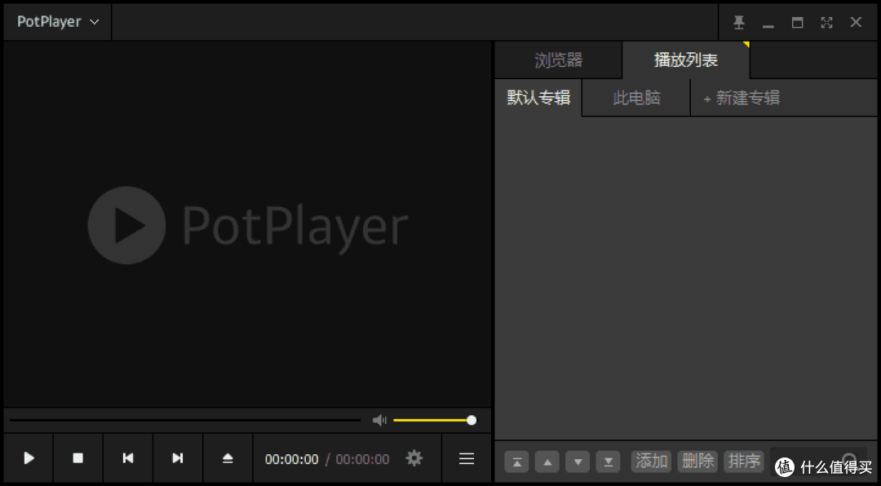The image size is (881, 486).
Task: Click the seek progress bar
Action: (185, 420)
